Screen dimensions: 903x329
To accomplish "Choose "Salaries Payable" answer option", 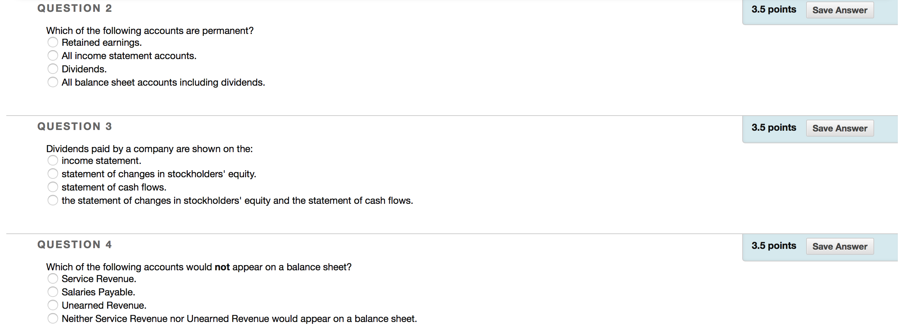I will tap(53, 291).
